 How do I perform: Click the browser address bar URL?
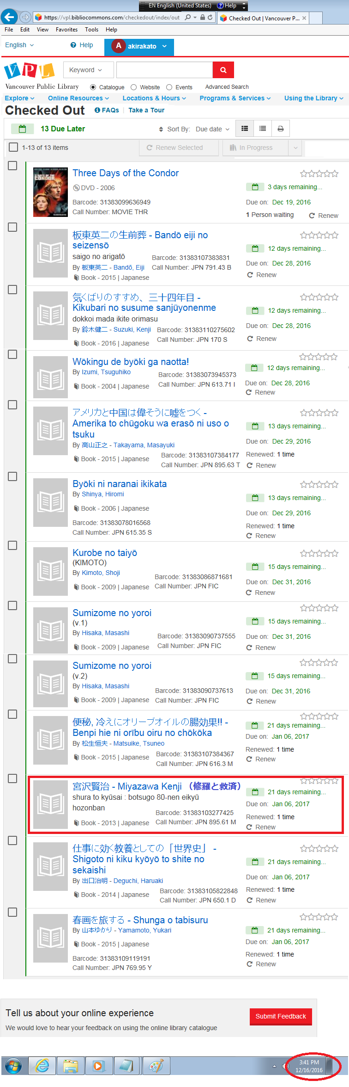pos(112,18)
